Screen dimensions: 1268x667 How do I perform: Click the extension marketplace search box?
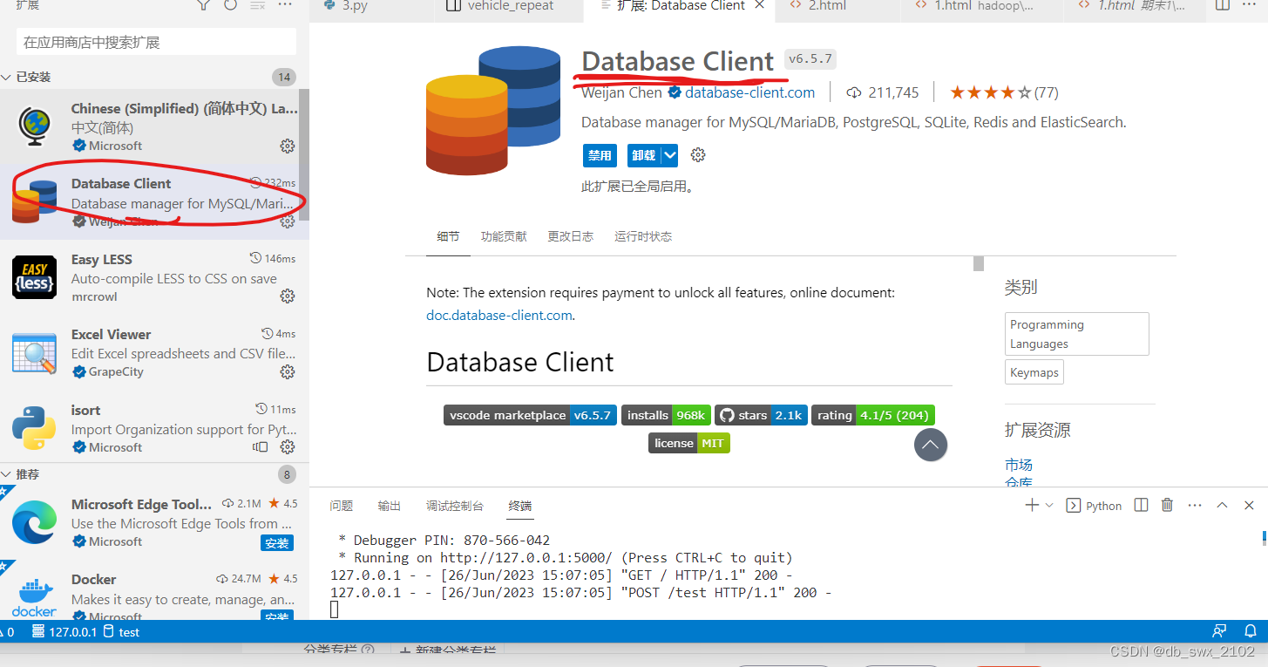click(x=155, y=41)
